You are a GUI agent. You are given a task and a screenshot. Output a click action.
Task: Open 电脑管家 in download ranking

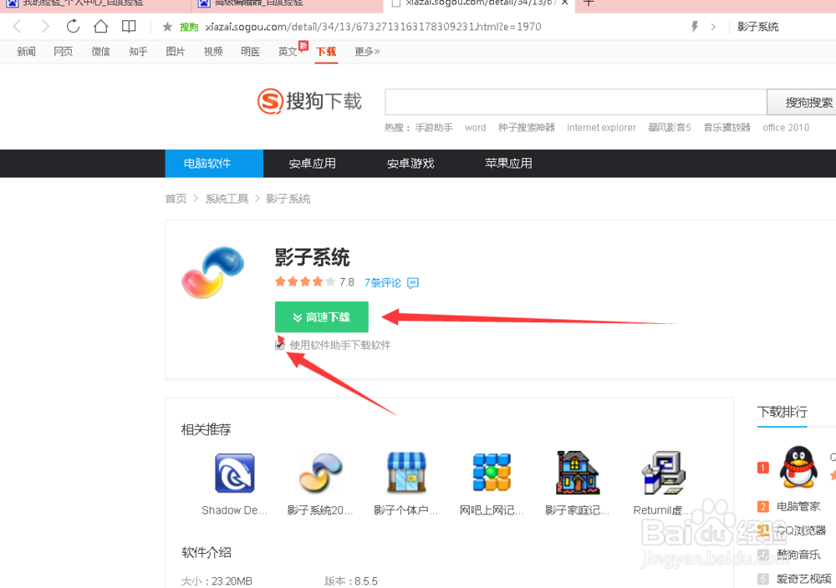click(x=798, y=506)
